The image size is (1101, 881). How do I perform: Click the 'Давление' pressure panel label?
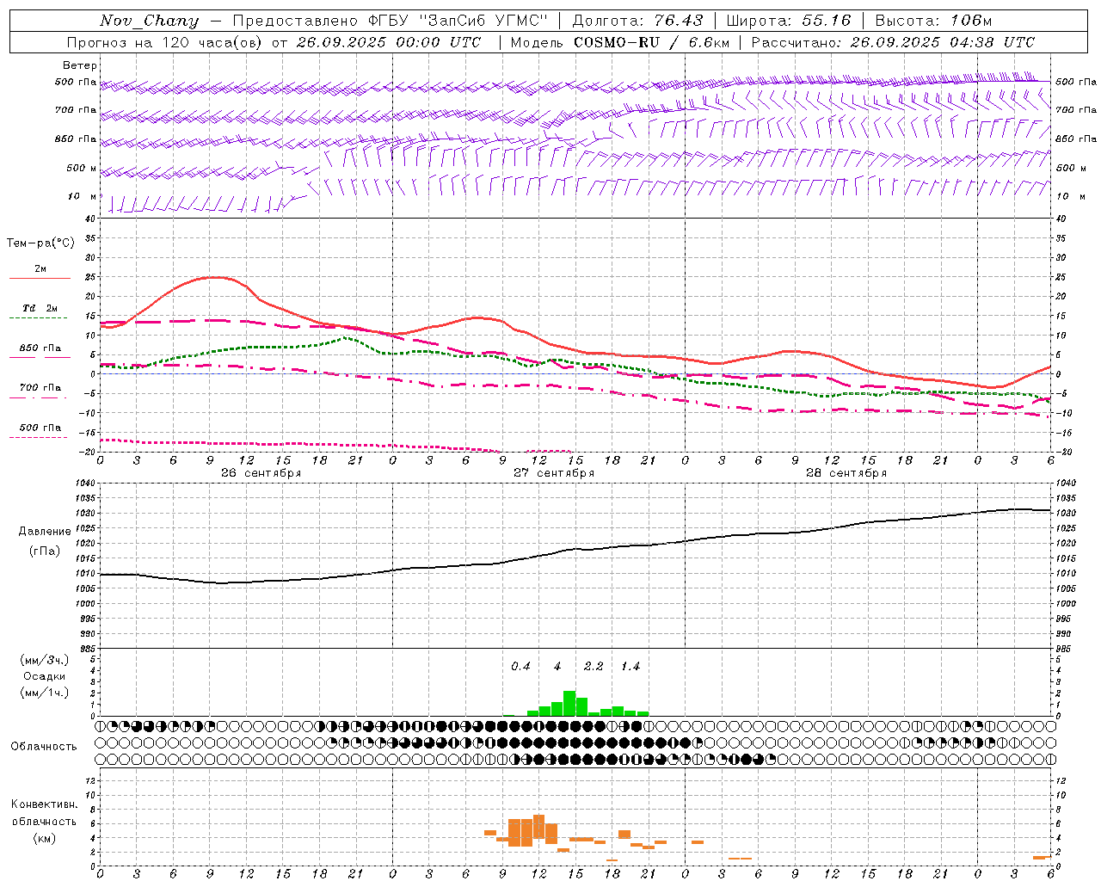coord(45,532)
